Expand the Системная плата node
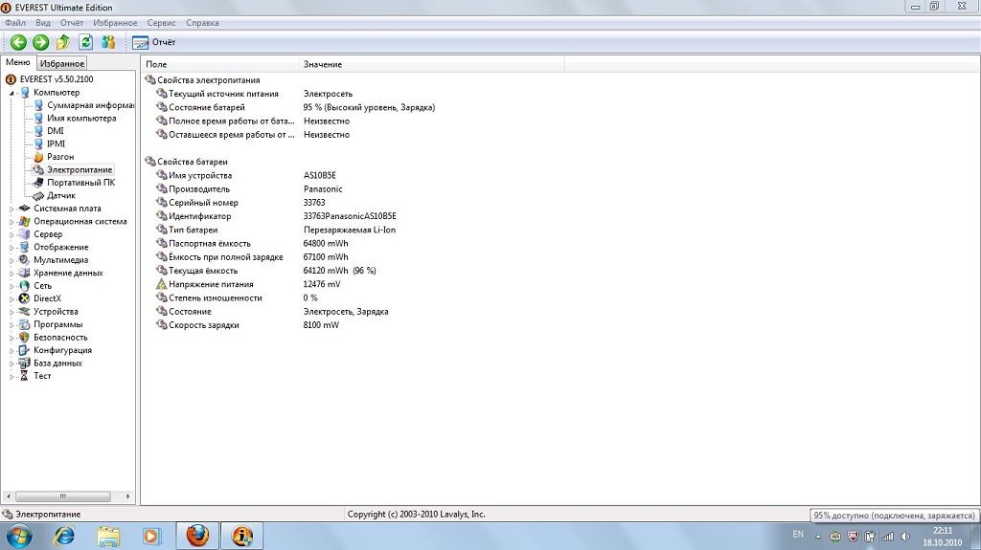Viewport: 981px width, 550px height. point(11,209)
